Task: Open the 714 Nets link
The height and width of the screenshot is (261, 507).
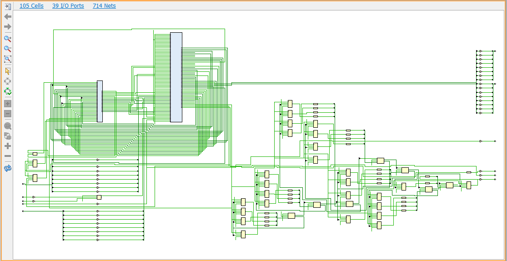Action: [104, 6]
